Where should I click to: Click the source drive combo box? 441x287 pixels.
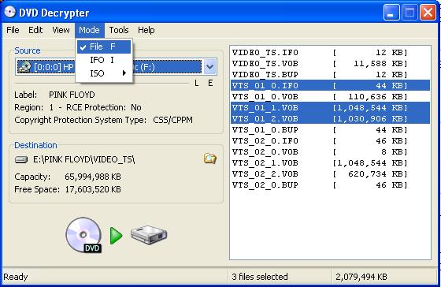coord(116,67)
